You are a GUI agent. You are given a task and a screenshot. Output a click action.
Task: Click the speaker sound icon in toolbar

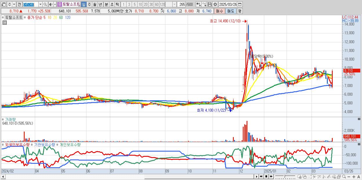click(x=50, y=4)
